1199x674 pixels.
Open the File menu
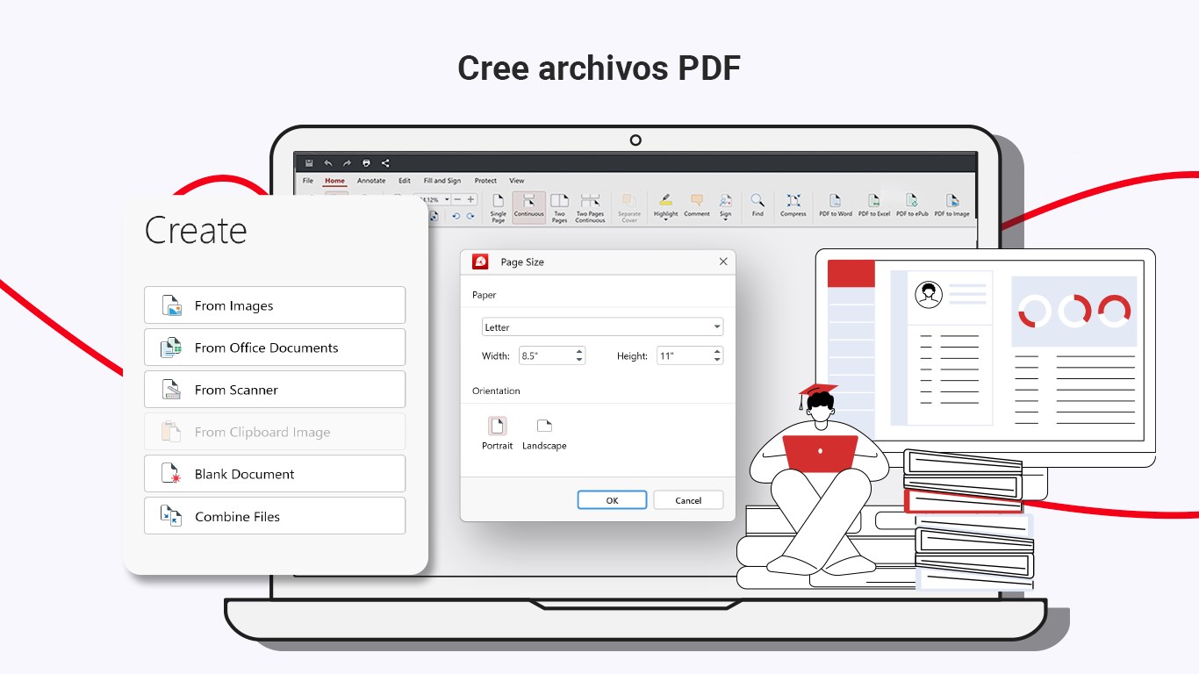[x=308, y=181]
